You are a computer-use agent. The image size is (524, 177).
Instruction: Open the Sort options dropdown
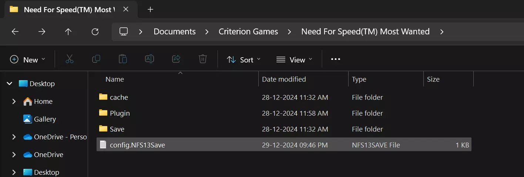coord(243,59)
